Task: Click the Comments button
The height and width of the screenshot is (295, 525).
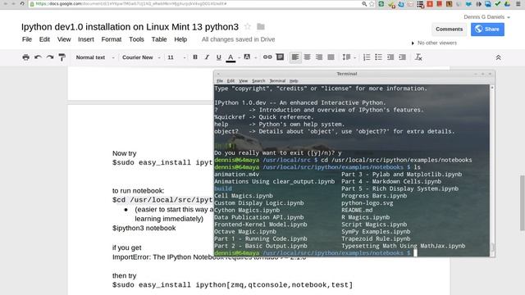Action: pos(449,29)
